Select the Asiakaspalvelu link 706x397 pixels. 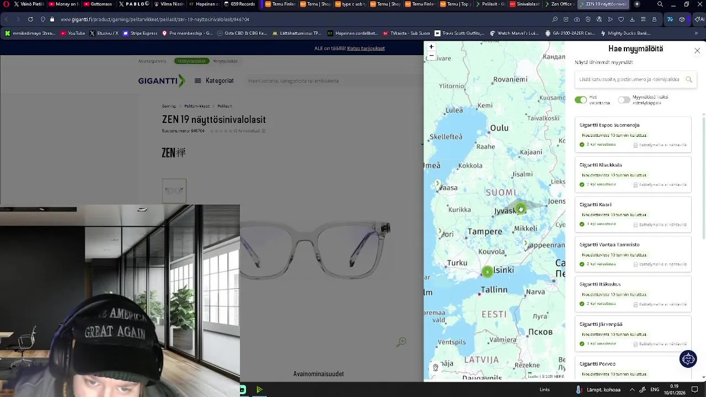[152, 61]
